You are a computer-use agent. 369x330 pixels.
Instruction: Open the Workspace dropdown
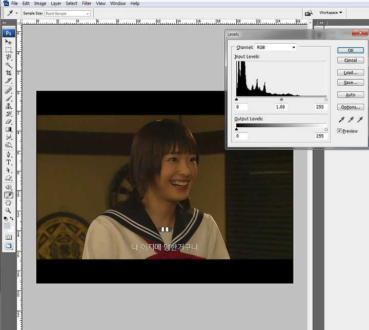point(331,12)
